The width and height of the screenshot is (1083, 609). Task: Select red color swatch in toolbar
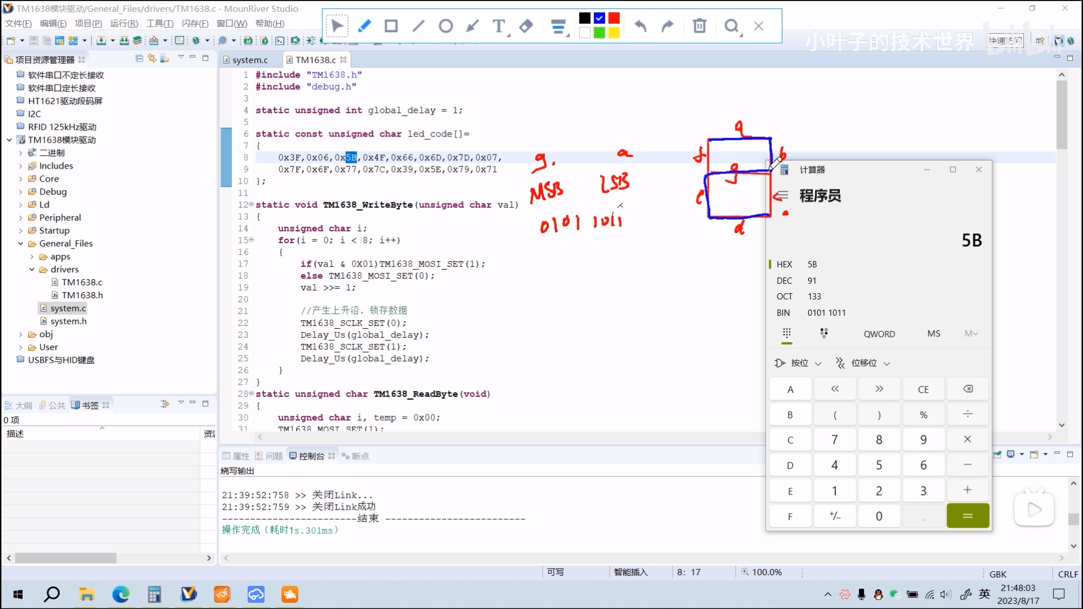tap(614, 18)
